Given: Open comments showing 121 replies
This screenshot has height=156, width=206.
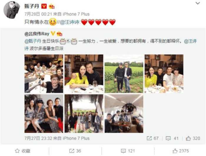Looking at the screenshot, I should pos(128,151).
